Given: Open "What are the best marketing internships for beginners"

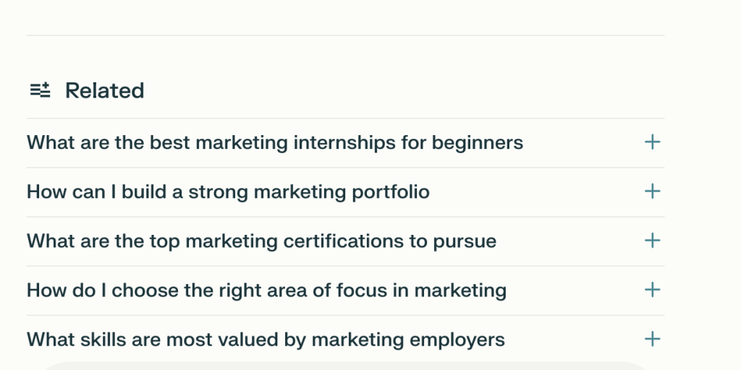Looking at the screenshot, I should coord(274,142).
